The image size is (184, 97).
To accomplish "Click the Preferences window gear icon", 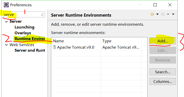I will [6, 5].
